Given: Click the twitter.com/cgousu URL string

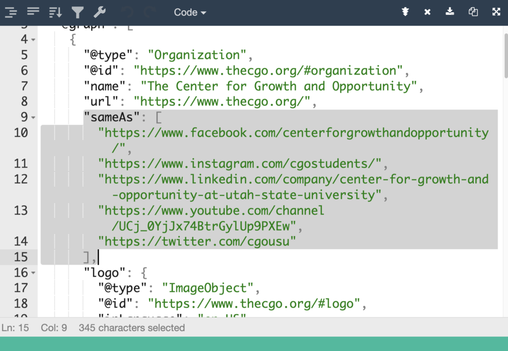Looking at the screenshot, I should point(197,241).
